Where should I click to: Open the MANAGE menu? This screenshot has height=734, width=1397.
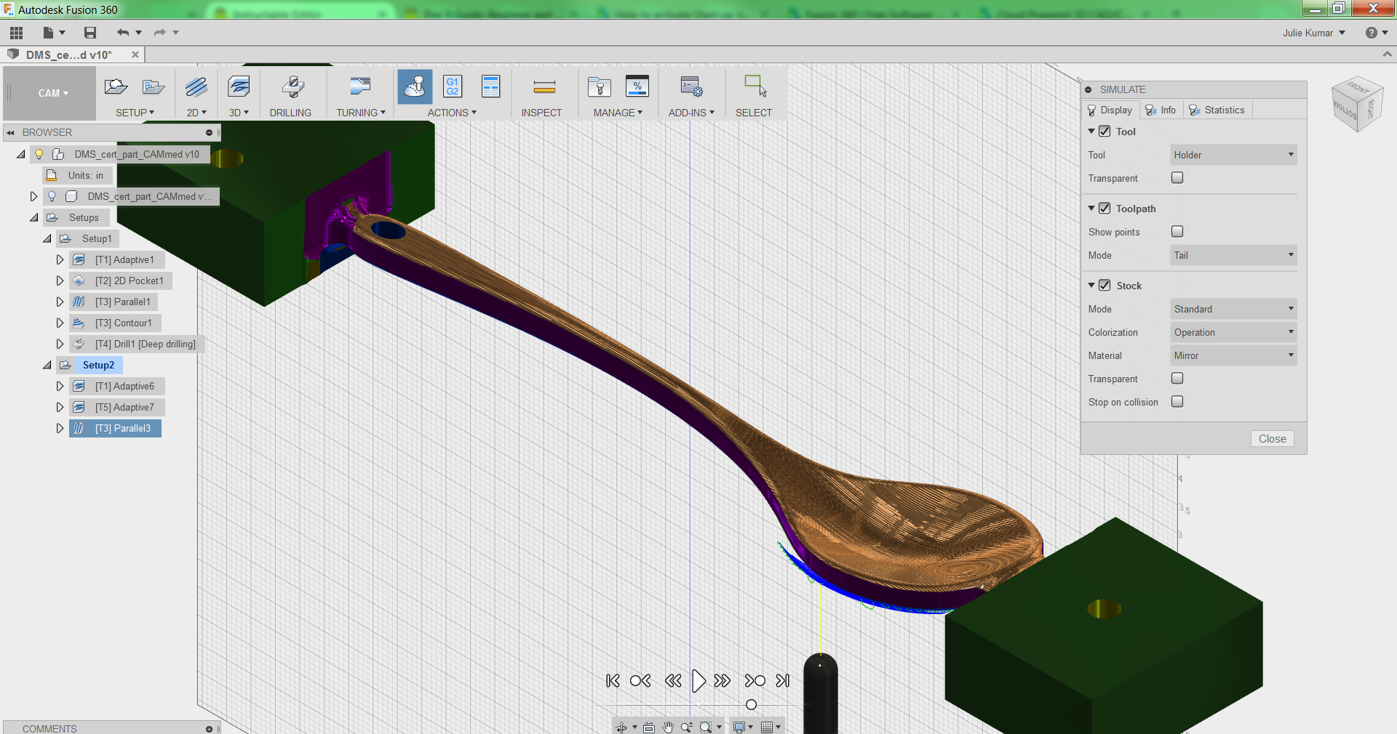pyautogui.click(x=618, y=113)
